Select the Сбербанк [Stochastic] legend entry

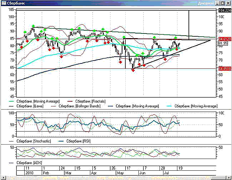(x=30, y=141)
